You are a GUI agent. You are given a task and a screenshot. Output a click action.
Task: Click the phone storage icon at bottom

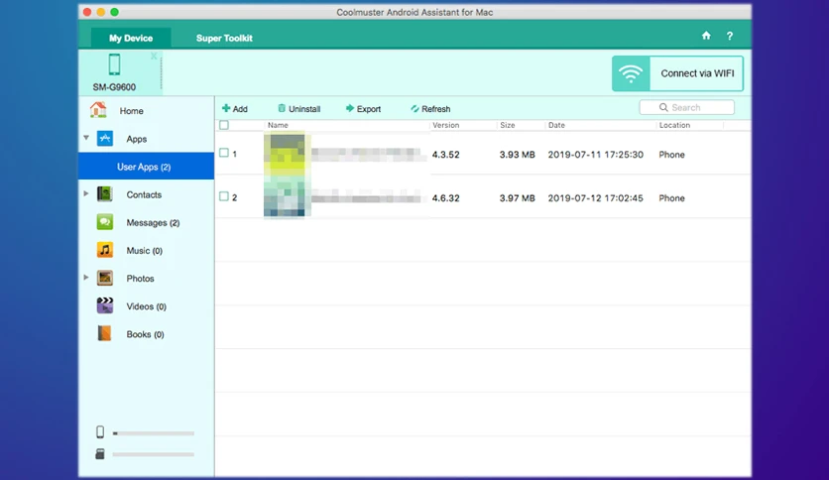100,432
